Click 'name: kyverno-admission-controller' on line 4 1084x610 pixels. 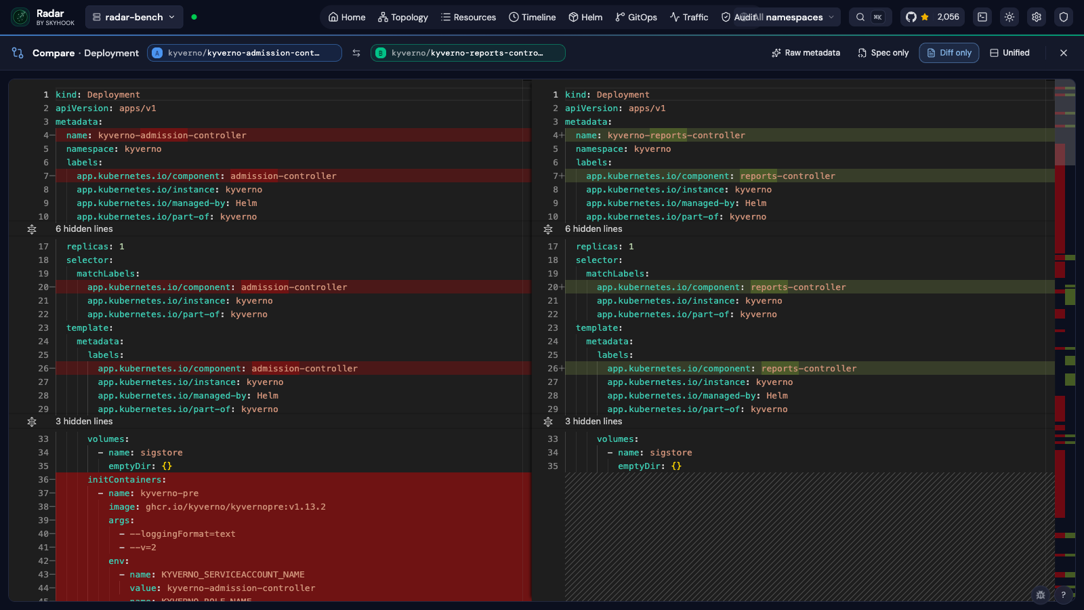click(x=157, y=136)
